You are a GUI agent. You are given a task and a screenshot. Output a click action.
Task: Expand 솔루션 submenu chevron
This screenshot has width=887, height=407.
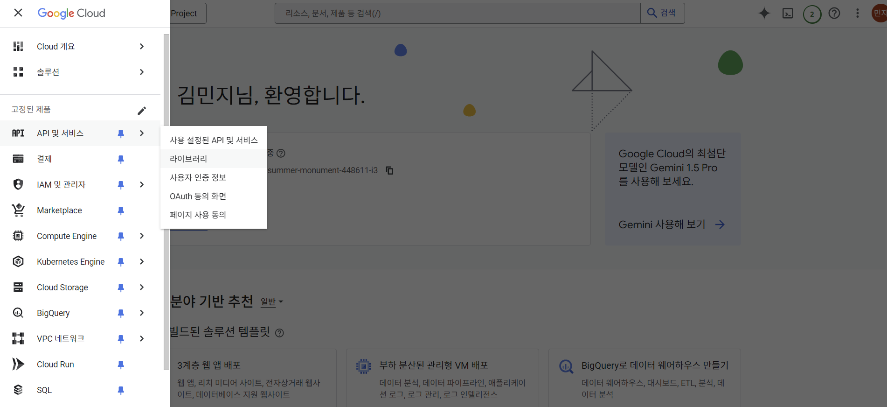tap(142, 72)
